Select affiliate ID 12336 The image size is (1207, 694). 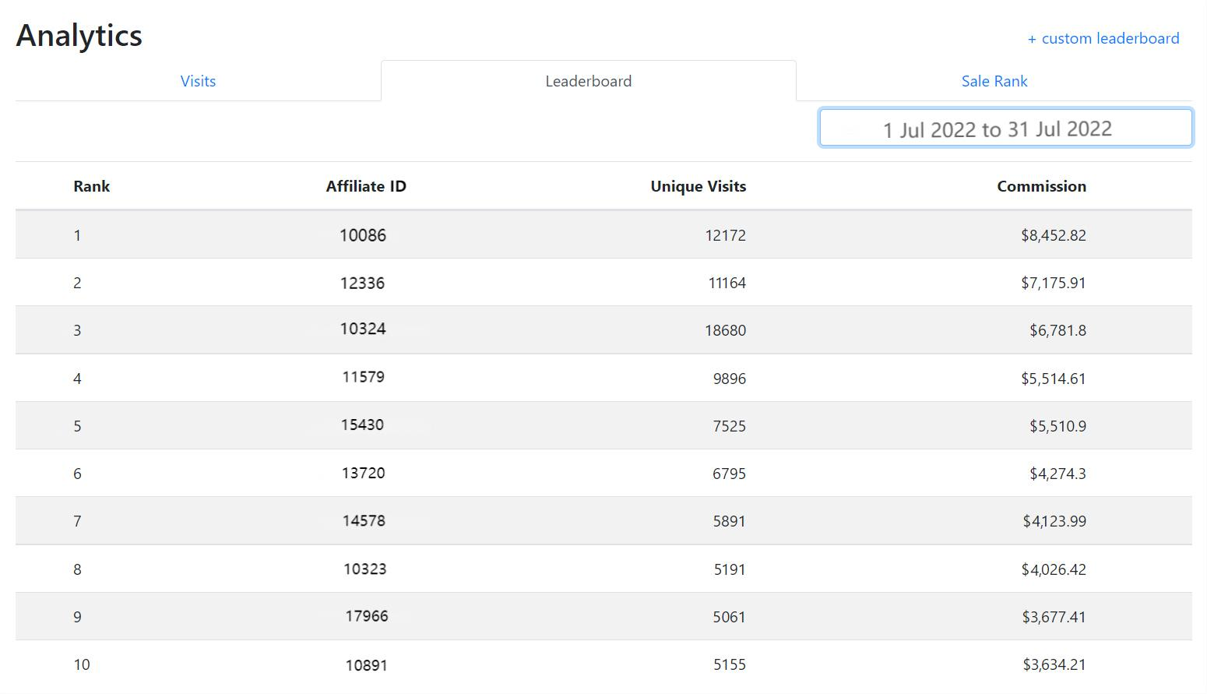(x=362, y=283)
